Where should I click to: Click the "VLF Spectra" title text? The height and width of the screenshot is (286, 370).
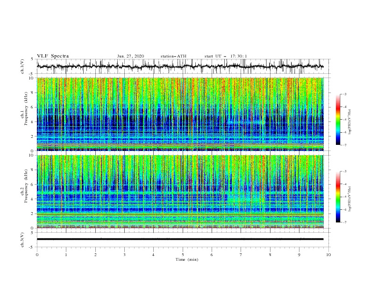(x=53, y=56)
